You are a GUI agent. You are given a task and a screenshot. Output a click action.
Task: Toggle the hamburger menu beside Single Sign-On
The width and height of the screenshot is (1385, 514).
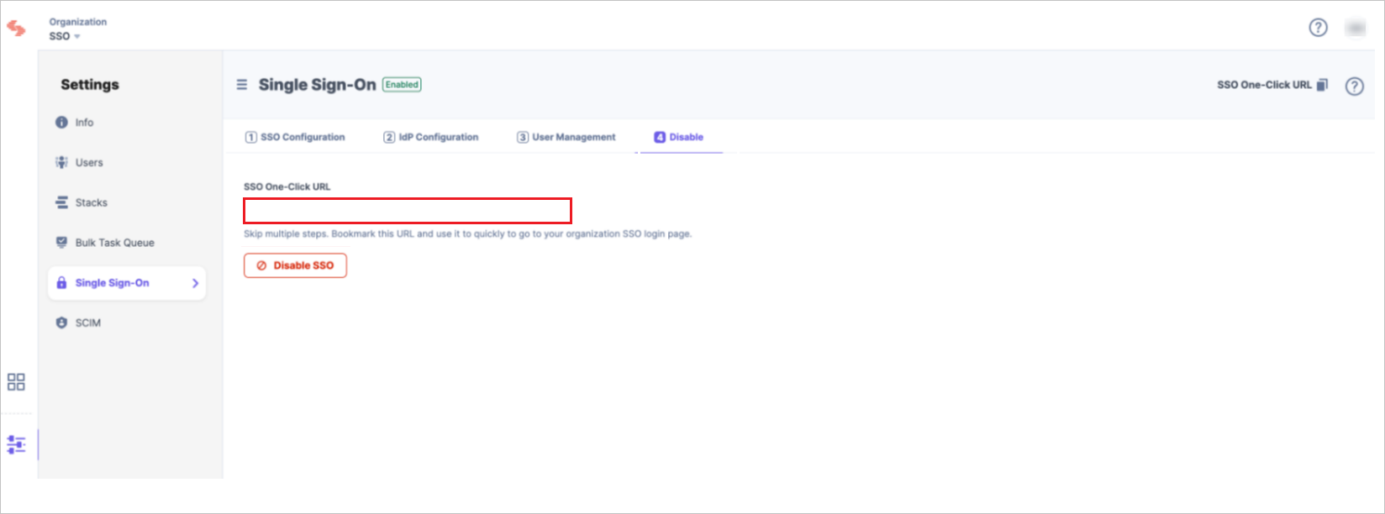tap(242, 85)
